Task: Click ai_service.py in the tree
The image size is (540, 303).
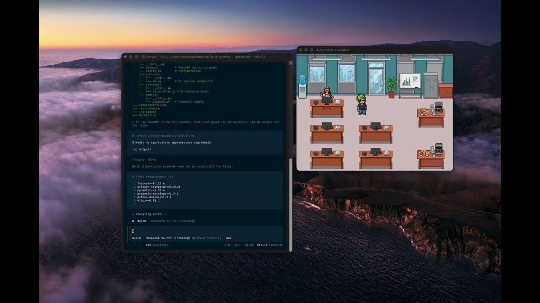Action: tap(164, 91)
